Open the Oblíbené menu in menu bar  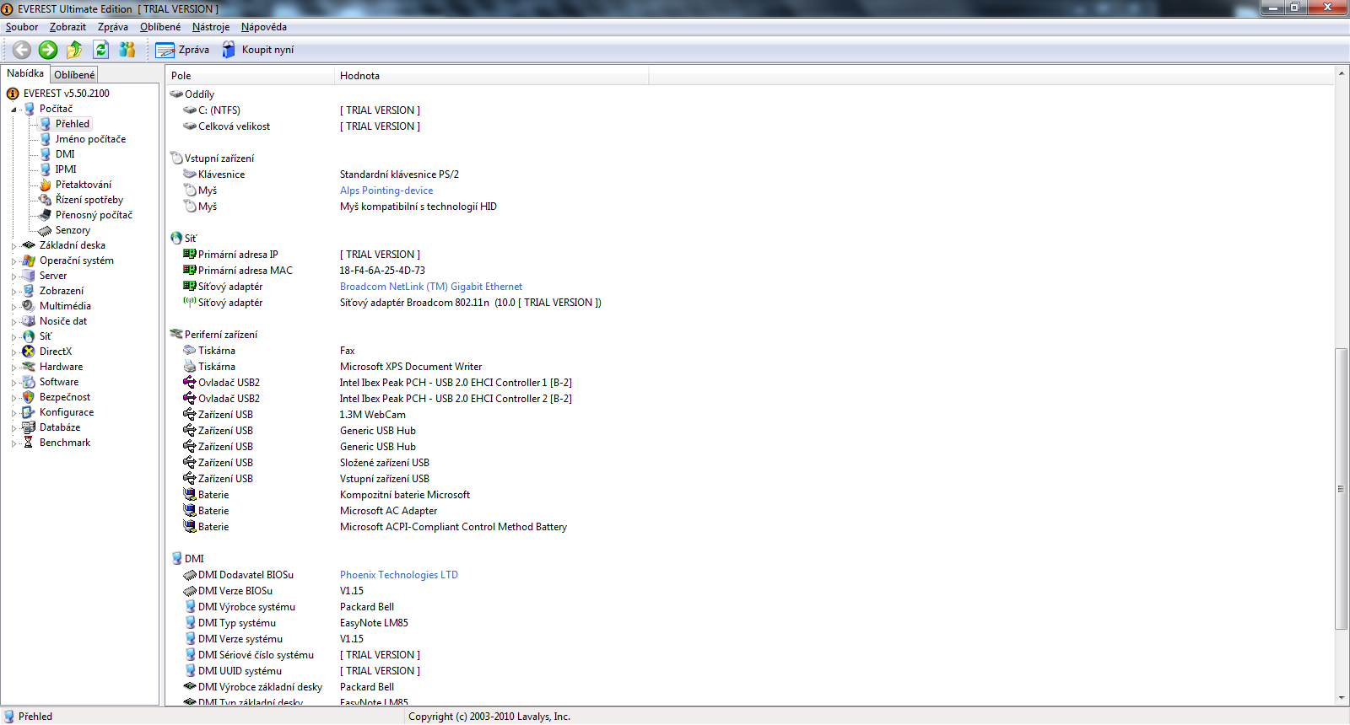click(x=160, y=27)
